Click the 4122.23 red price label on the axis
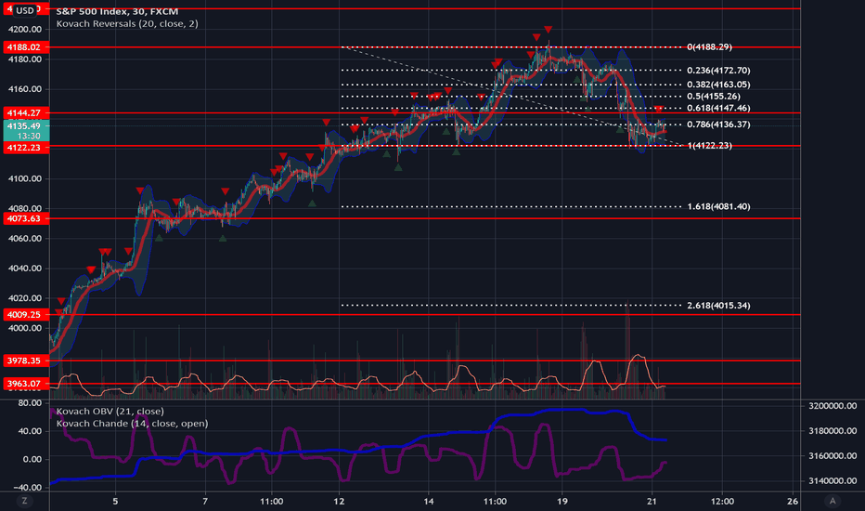This screenshot has width=865, height=511. point(25,148)
